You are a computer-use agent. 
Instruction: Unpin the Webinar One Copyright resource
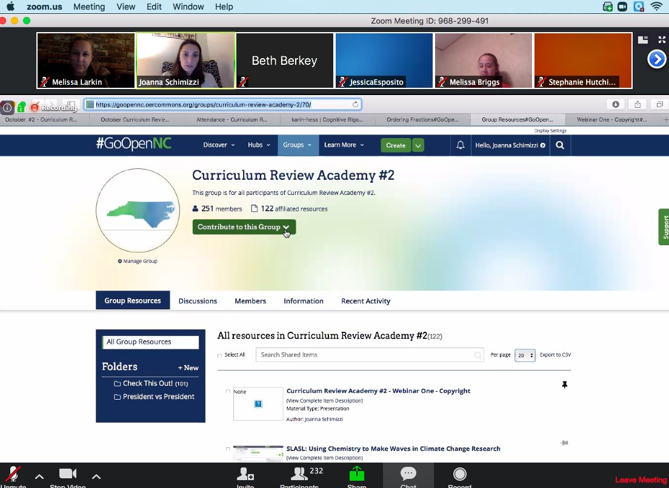[564, 384]
